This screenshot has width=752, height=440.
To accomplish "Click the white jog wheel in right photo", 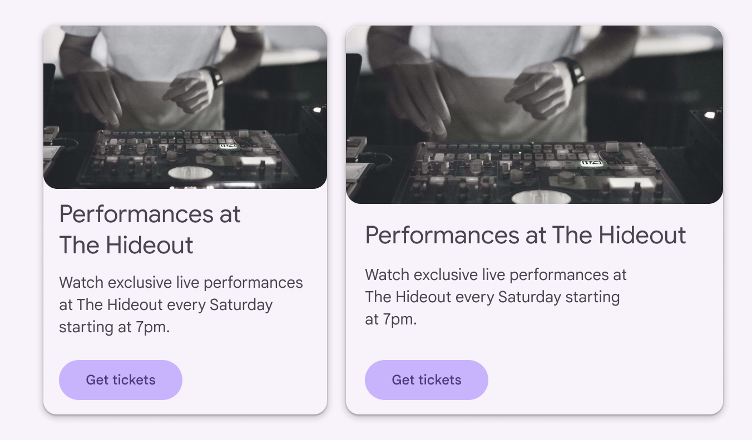I will tap(541, 197).
